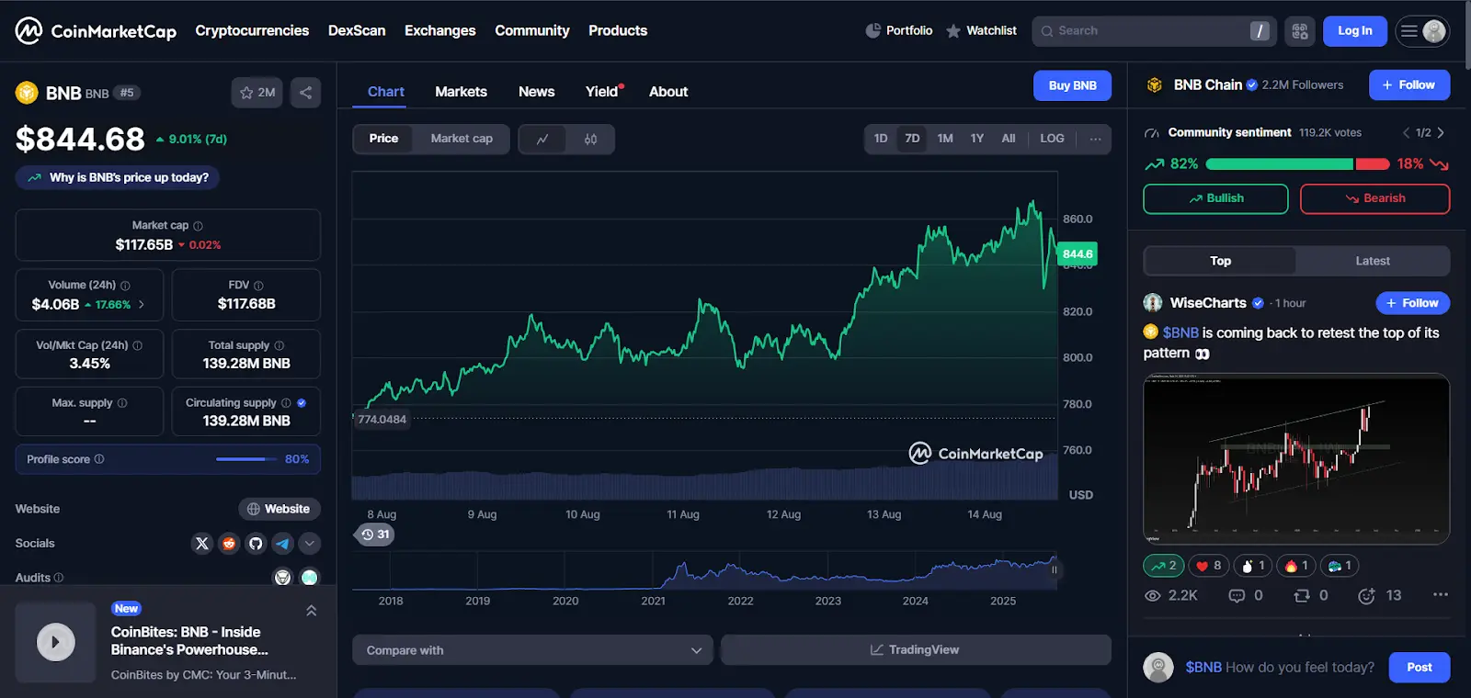Open the TradingView chart button
Screen dimensions: 1471x698
(x=916, y=650)
